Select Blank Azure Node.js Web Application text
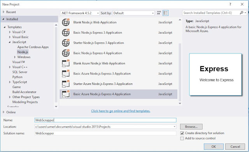This screenshot has height=152, width=249. [x=99, y=63]
